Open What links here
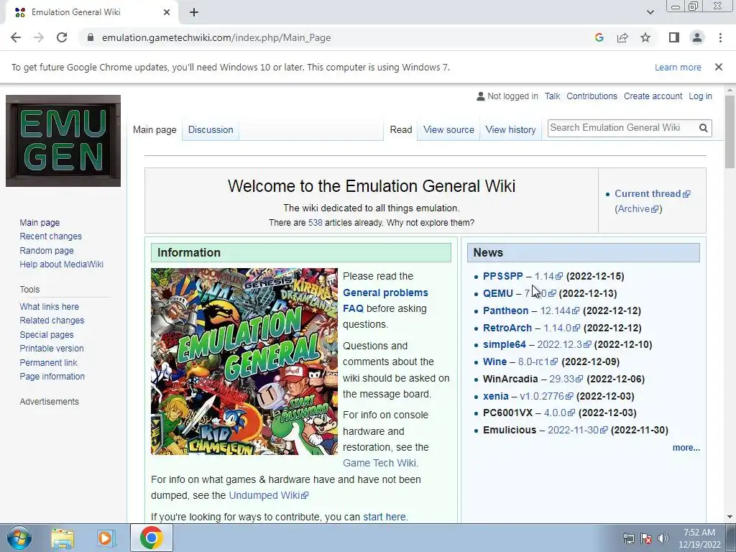This screenshot has width=736, height=552. click(50, 306)
